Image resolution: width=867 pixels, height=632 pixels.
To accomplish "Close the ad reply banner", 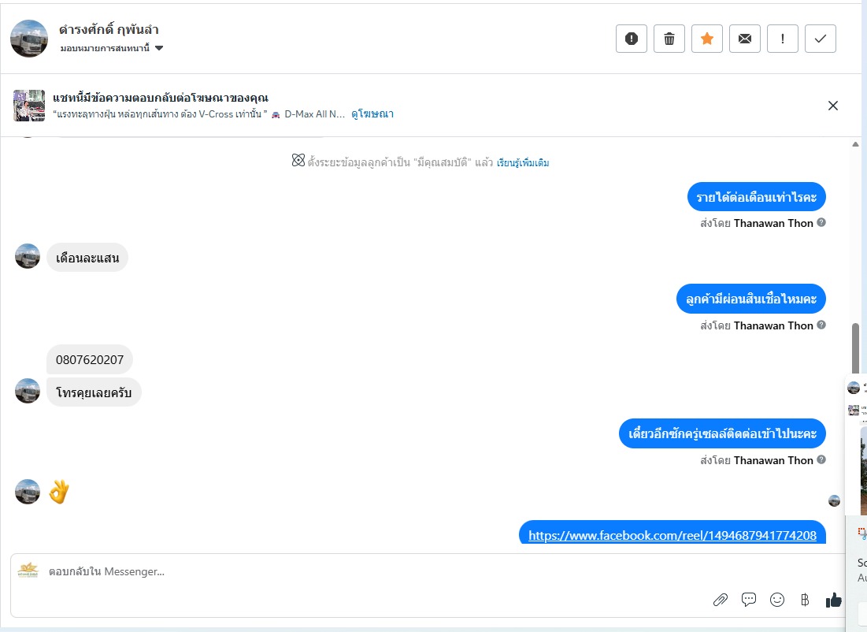I will click(832, 106).
